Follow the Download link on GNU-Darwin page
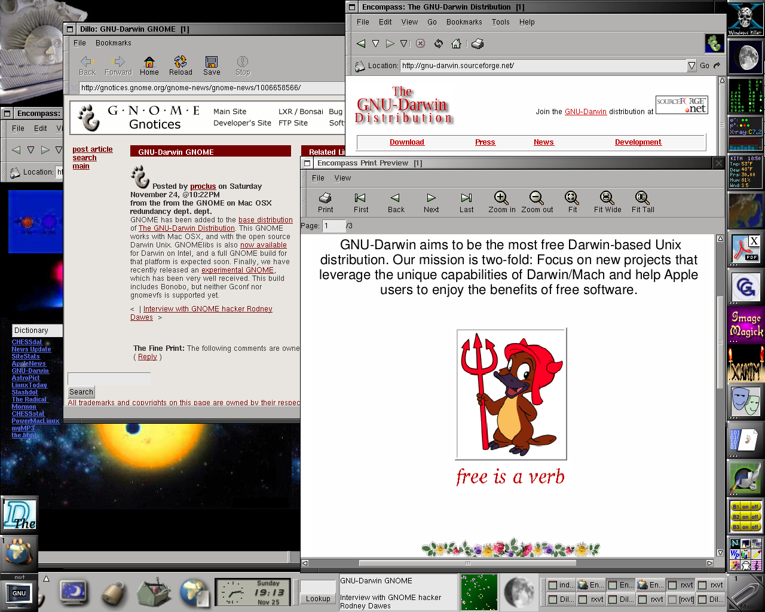This screenshot has height=612, width=765. click(x=406, y=142)
